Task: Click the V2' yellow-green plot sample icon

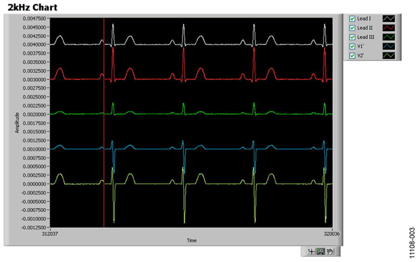Action: (x=388, y=56)
